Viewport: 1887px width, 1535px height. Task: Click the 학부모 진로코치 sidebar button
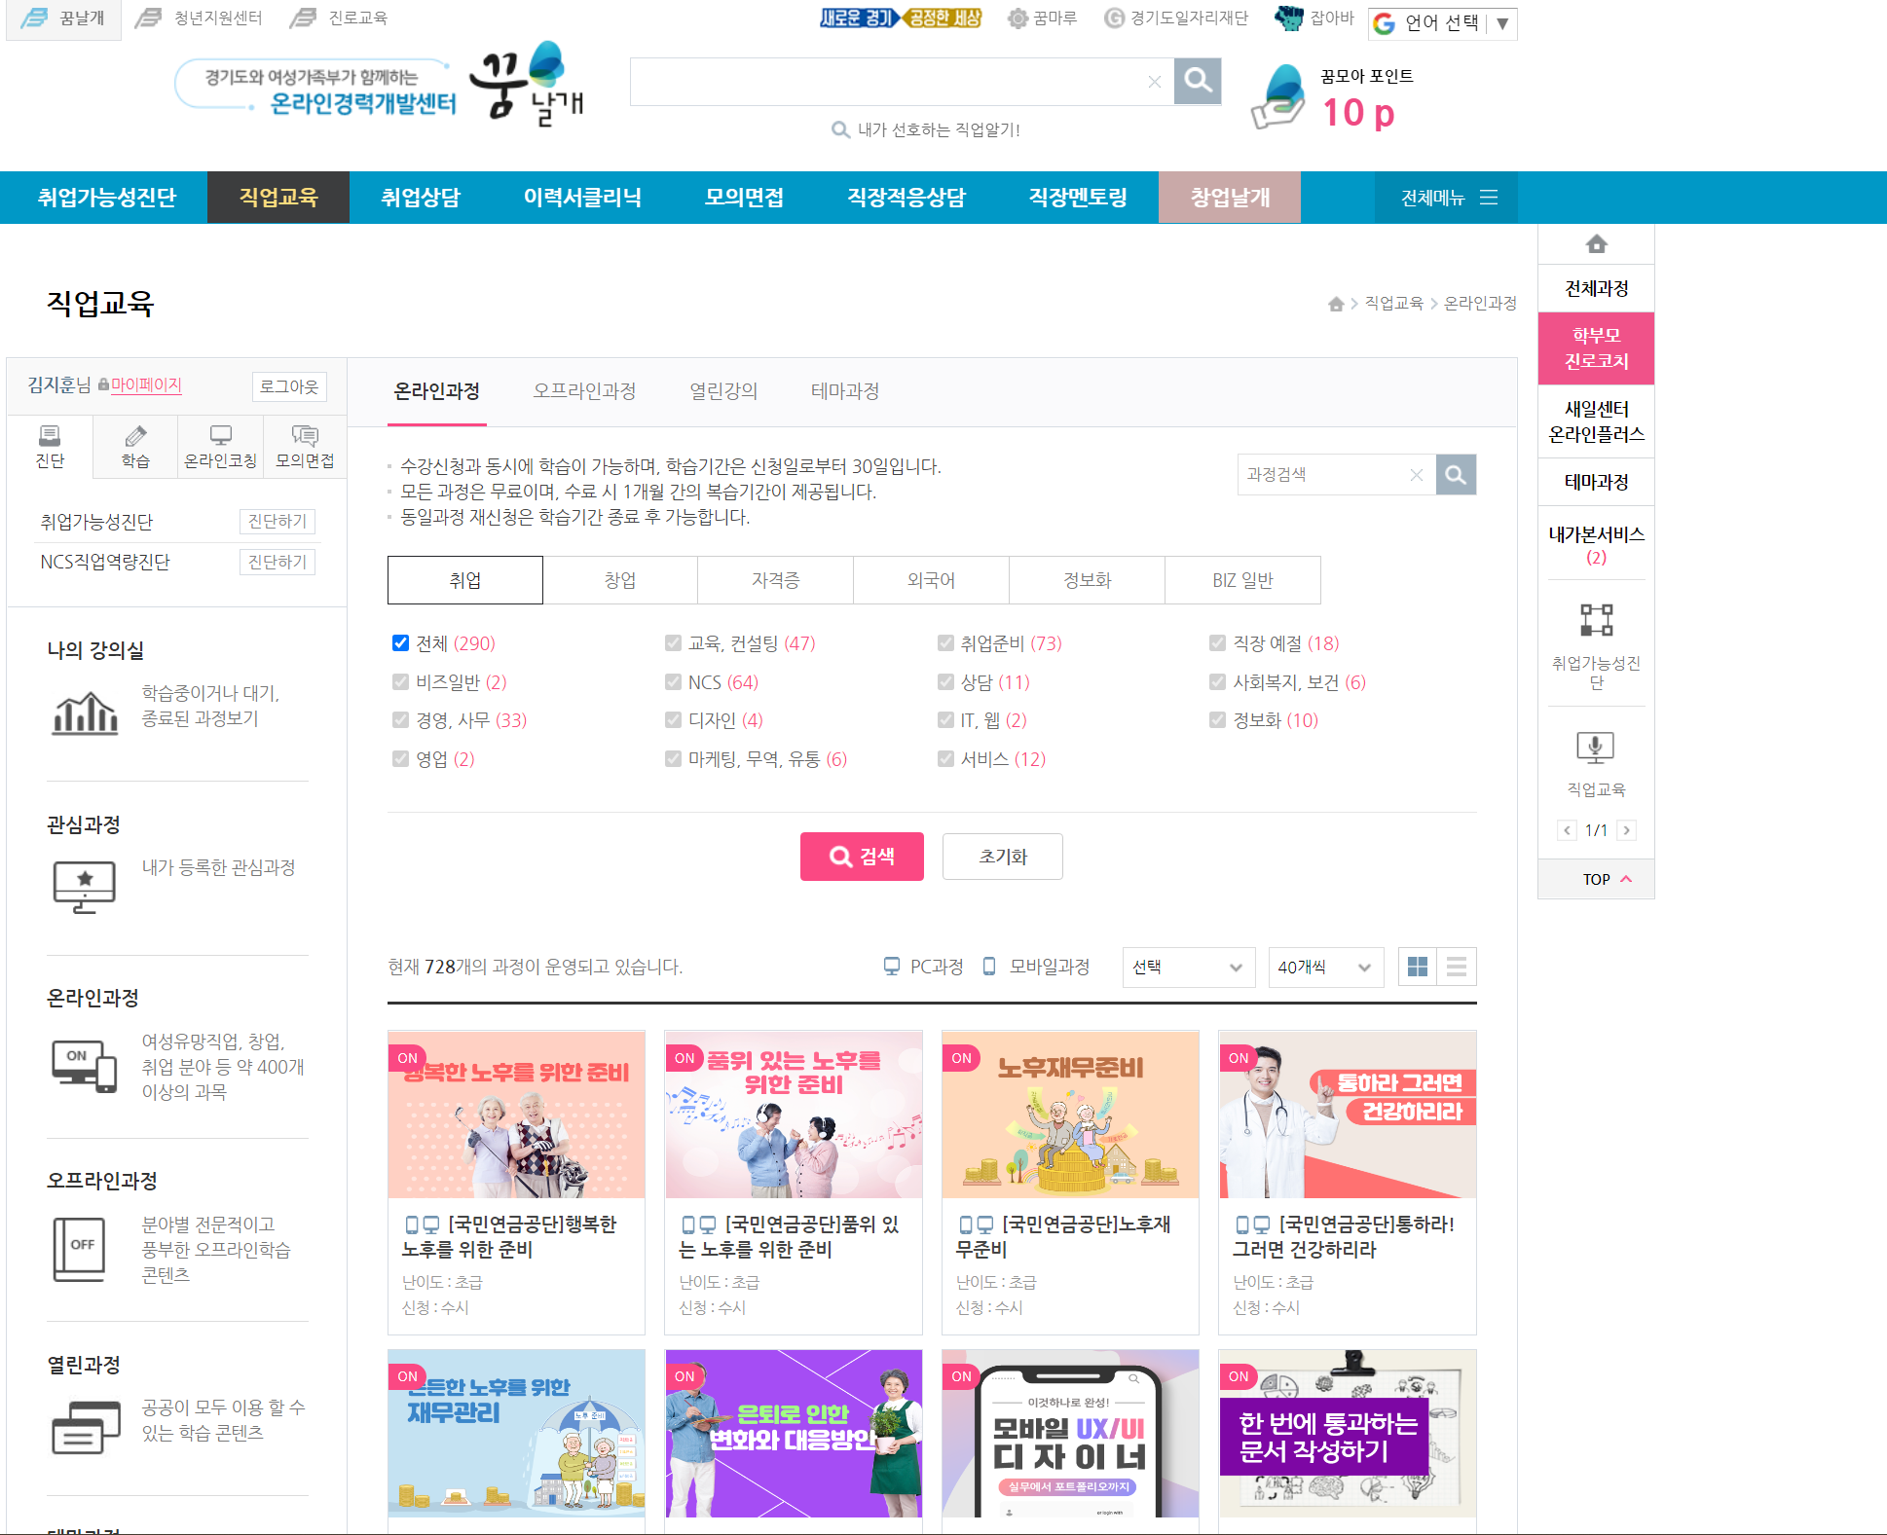point(1596,348)
